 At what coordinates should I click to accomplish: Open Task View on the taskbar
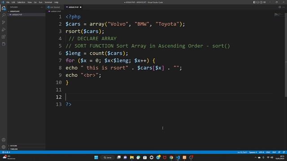[118, 157]
